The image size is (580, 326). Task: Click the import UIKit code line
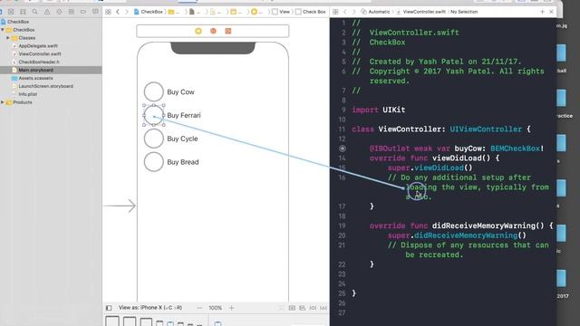(x=379, y=110)
